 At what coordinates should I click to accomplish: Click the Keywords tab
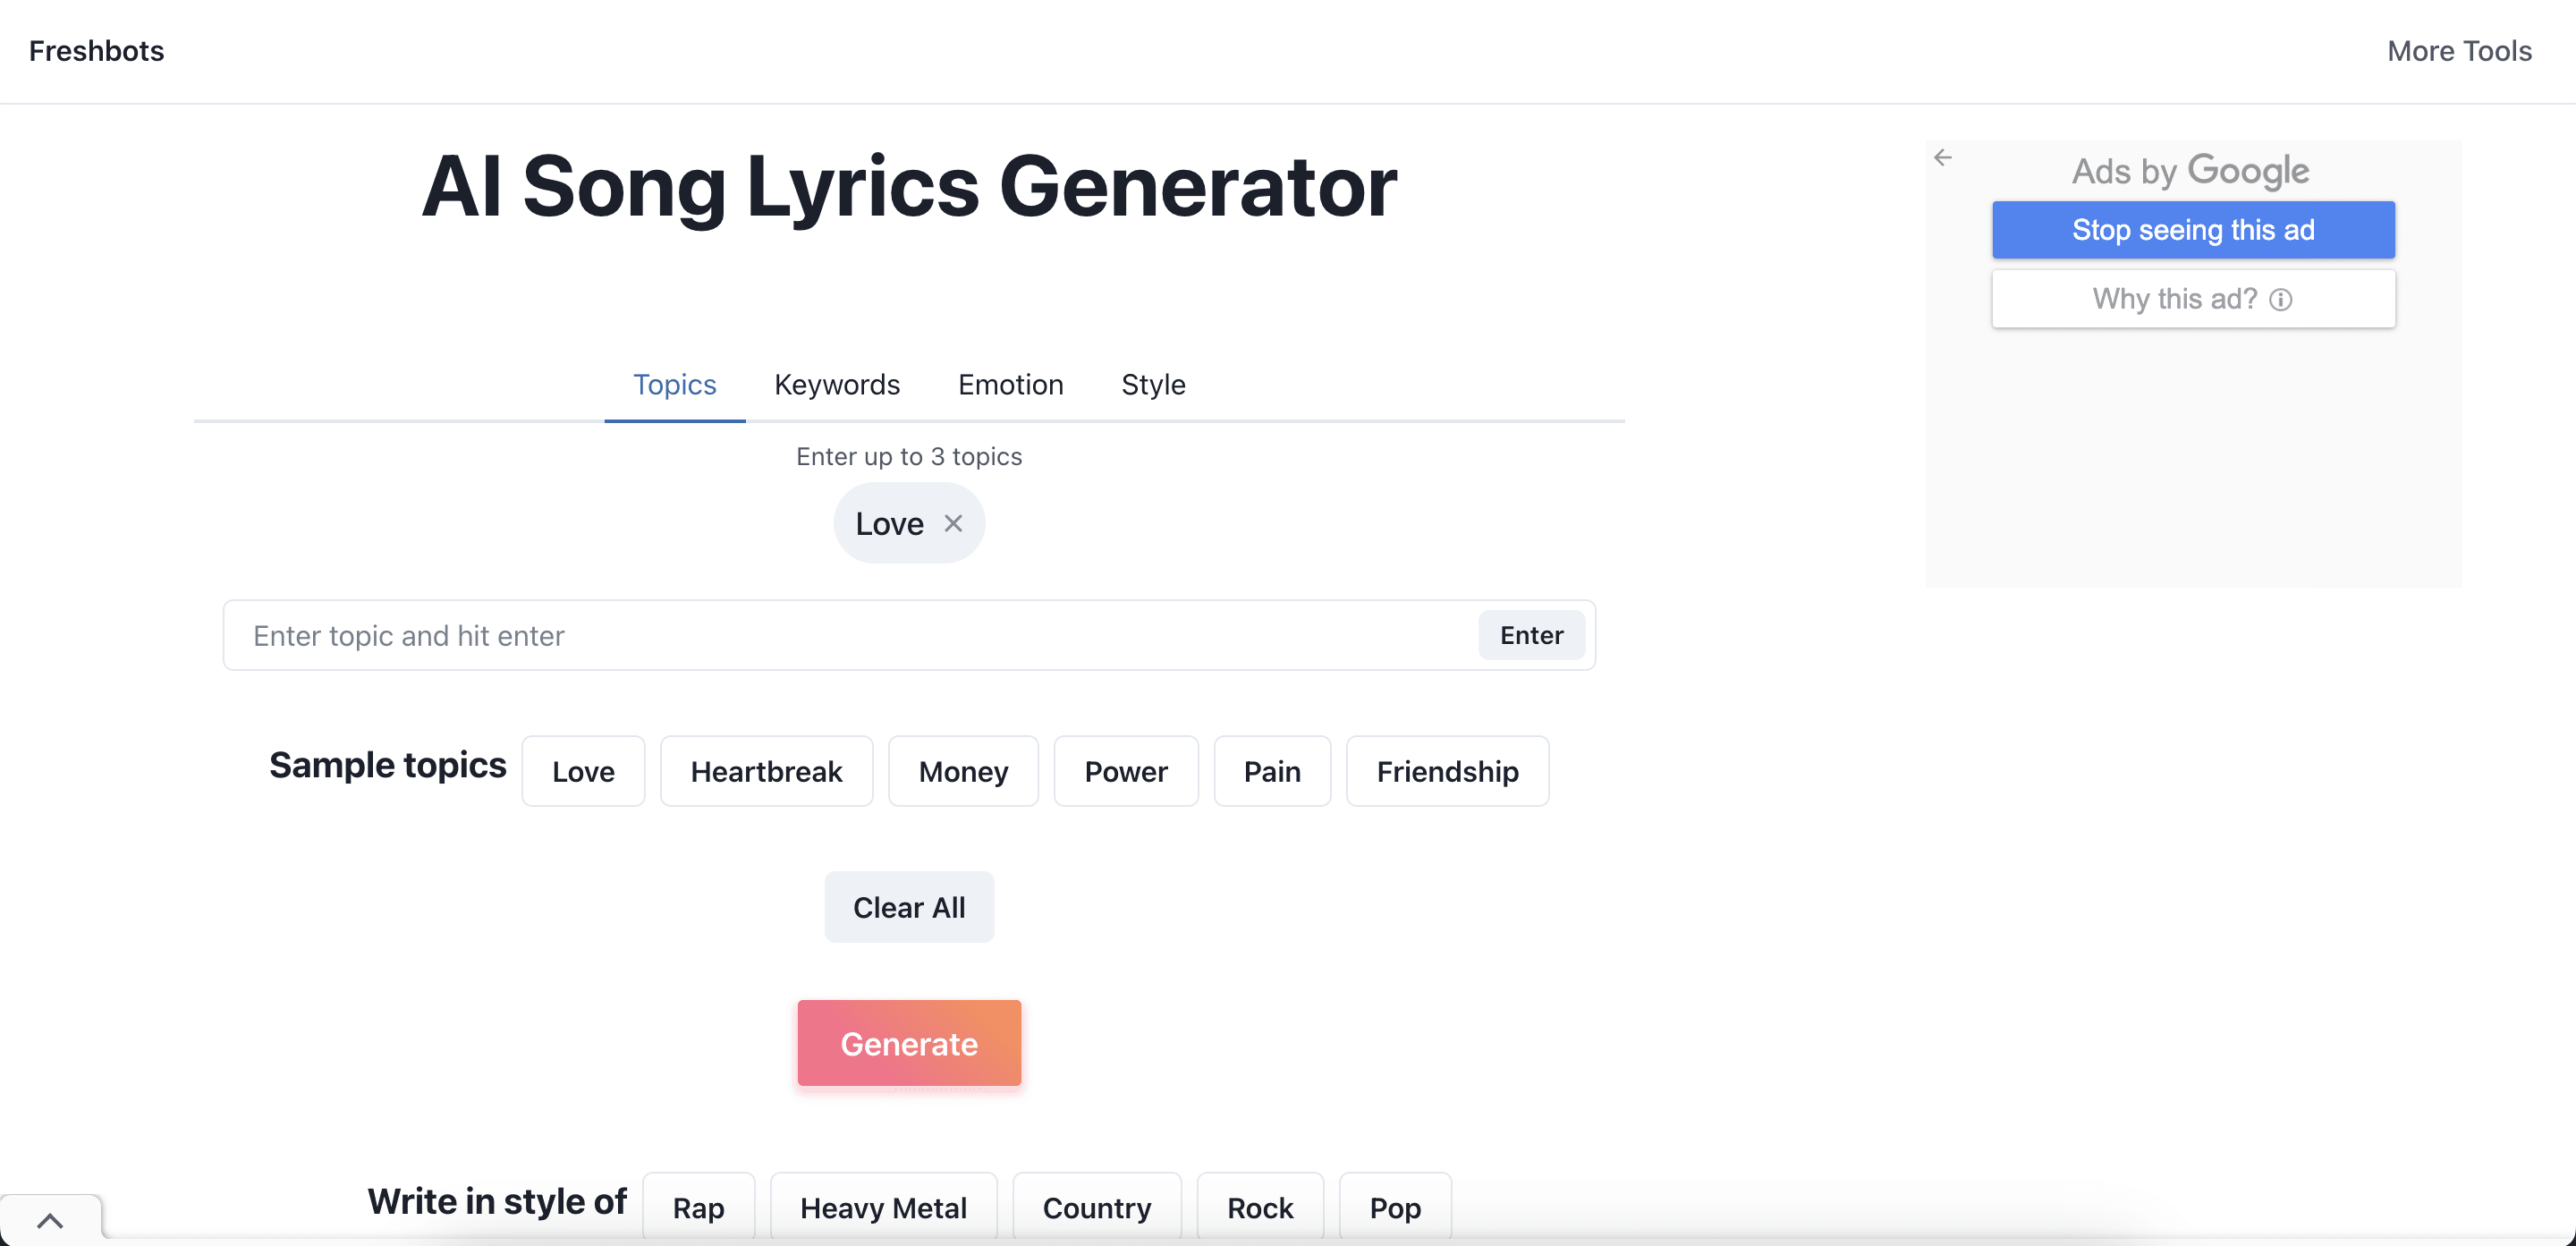[x=838, y=385]
